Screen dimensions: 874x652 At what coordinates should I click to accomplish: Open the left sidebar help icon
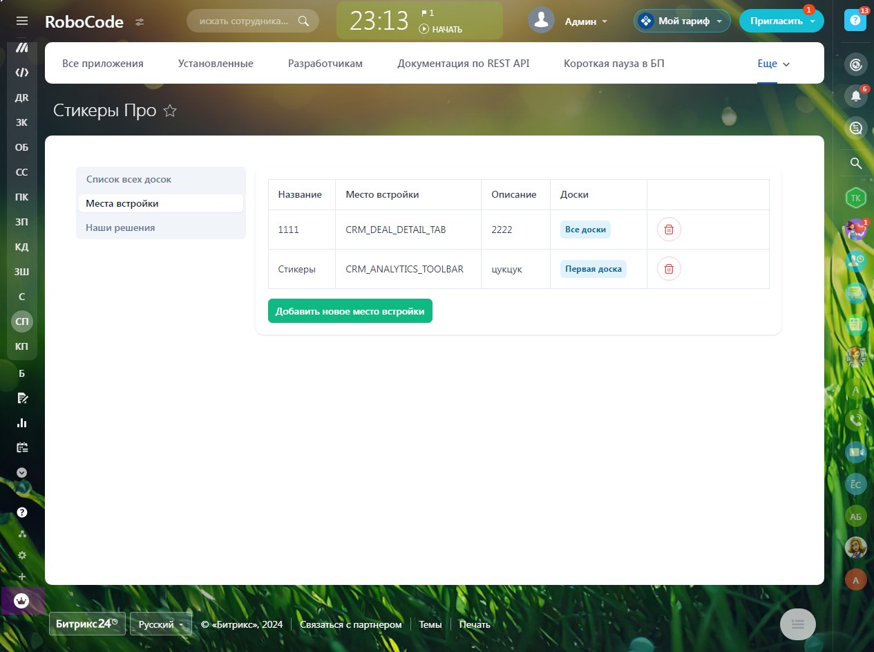pos(22,512)
